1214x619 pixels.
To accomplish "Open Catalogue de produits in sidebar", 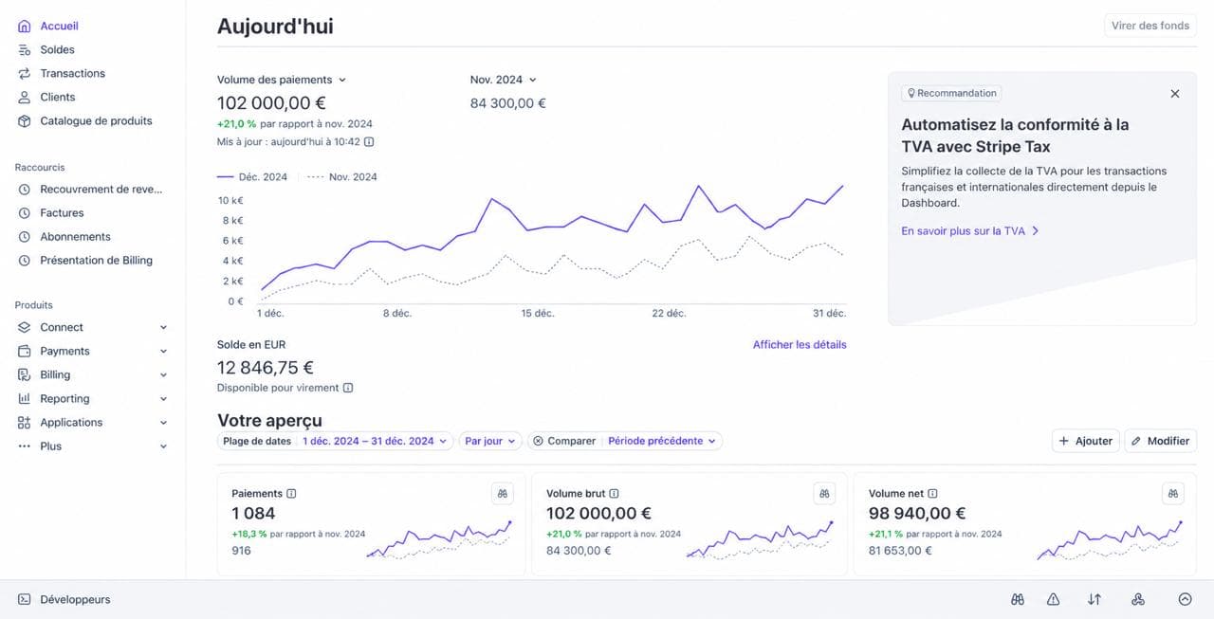I will (x=96, y=120).
